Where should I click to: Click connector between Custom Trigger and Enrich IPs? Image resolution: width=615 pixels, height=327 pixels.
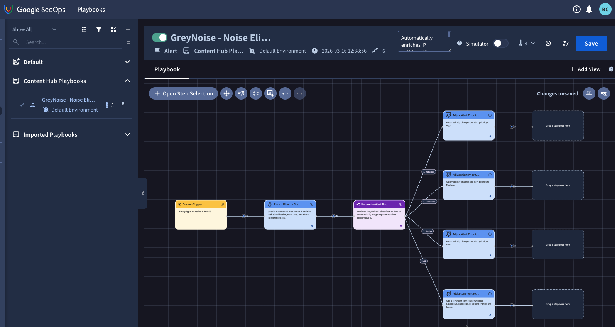click(x=244, y=216)
